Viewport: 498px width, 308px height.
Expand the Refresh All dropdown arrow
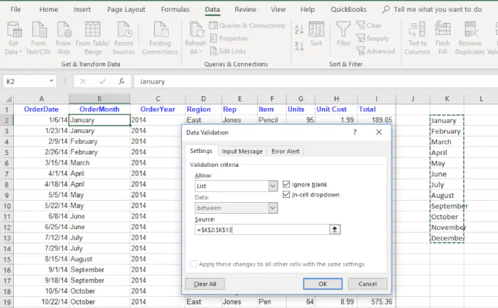[201, 52]
